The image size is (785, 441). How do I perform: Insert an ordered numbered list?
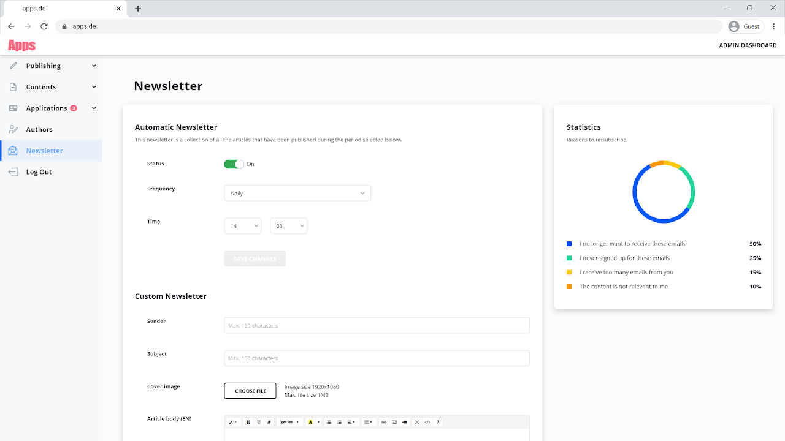(339, 422)
